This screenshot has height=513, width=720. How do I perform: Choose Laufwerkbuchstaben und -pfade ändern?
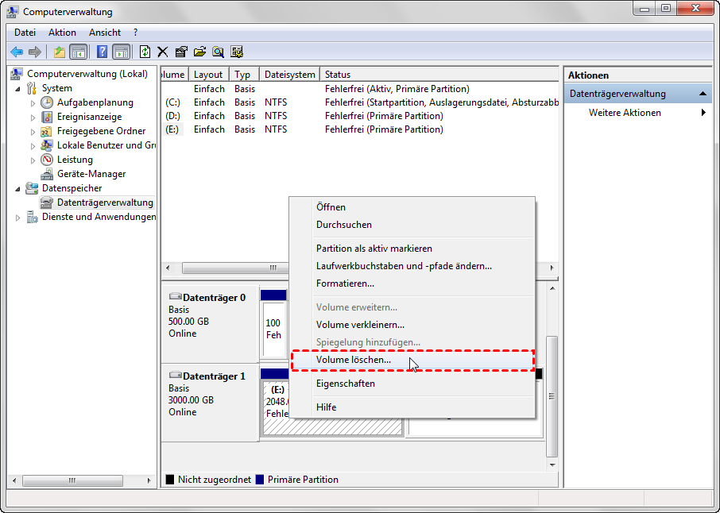pos(412,266)
